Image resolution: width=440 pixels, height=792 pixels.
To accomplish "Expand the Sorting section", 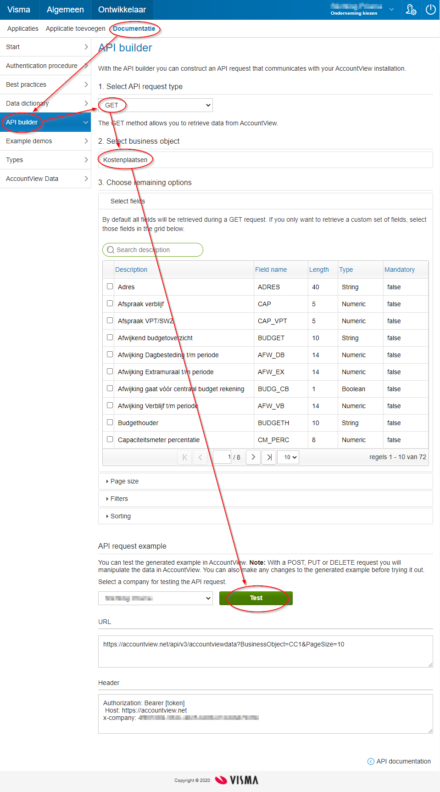I will click(266, 516).
